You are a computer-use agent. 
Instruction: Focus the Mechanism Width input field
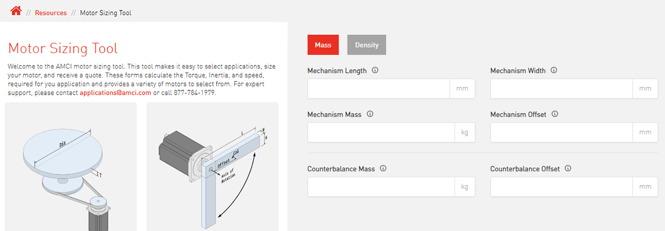(x=561, y=89)
